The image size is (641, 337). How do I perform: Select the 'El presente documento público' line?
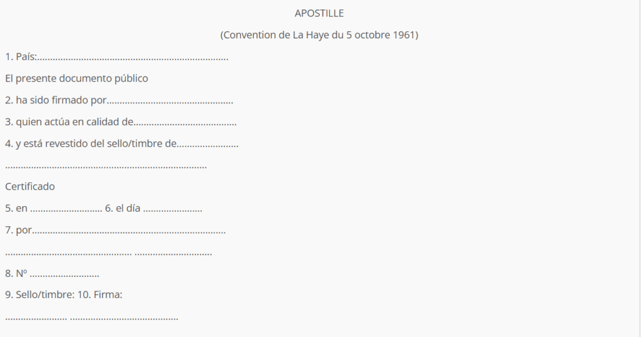(76, 79)
